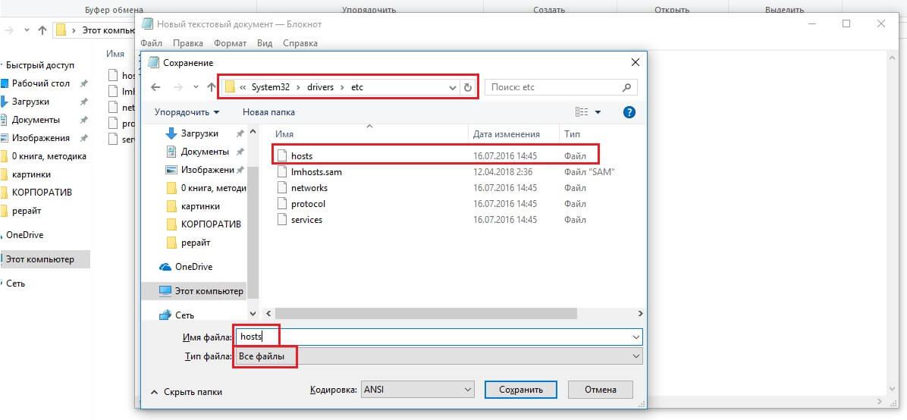The image size is (907, 420).
Task: Open recent locations arrow next to forward
Action: click(x=196, y=87)
